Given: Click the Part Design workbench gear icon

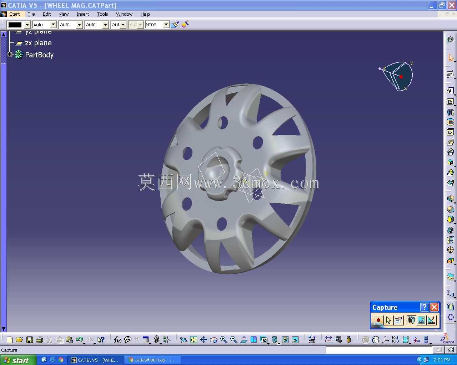Looking at the screenshot, I should pyautogui.click(x=451, y=40).
